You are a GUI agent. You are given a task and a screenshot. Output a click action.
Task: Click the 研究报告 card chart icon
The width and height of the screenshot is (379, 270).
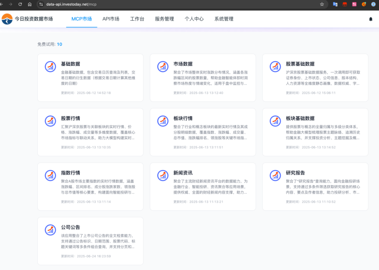(275, 175)
